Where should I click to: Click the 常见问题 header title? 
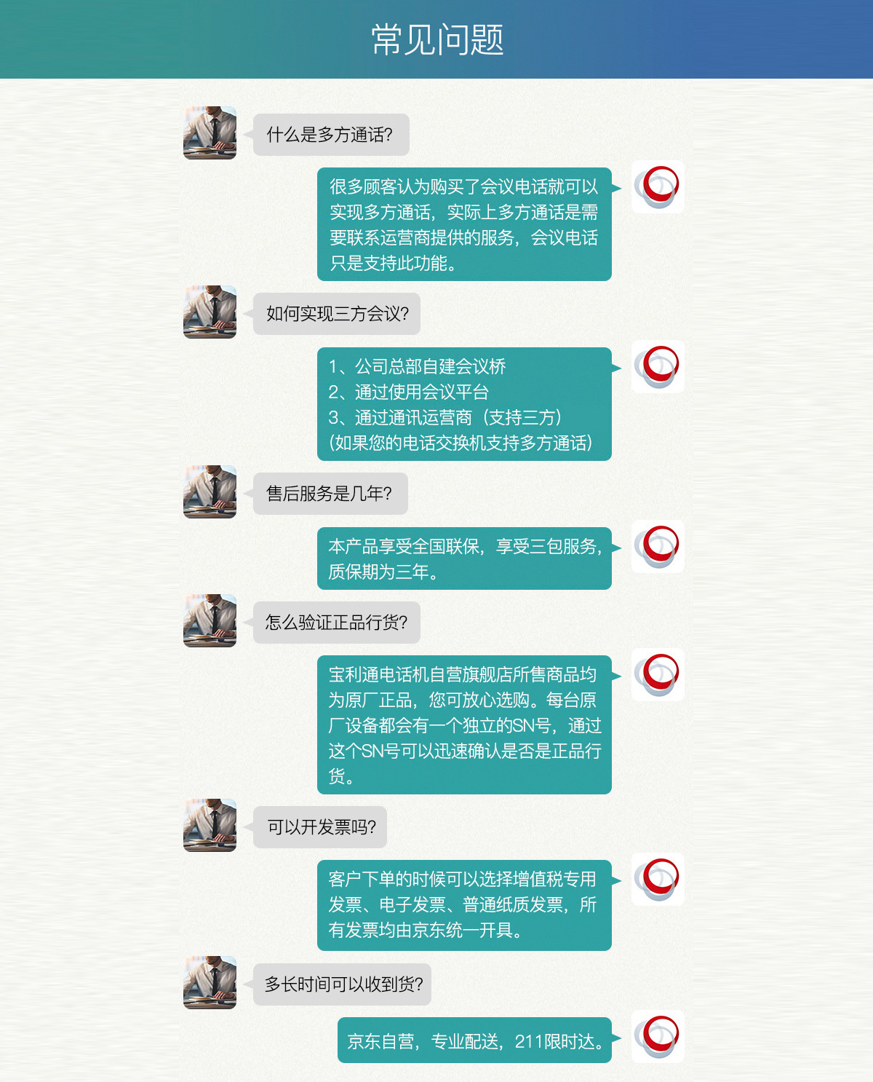[x=437, y=39]
